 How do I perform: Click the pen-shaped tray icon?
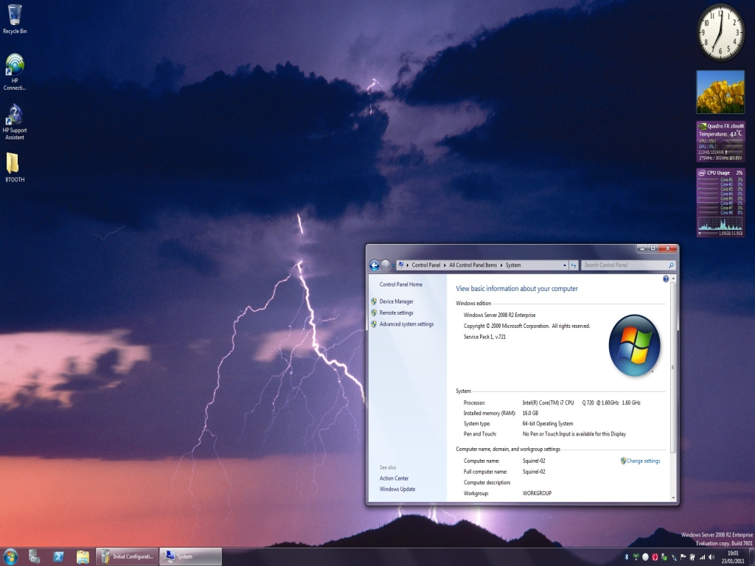point(674,557)
